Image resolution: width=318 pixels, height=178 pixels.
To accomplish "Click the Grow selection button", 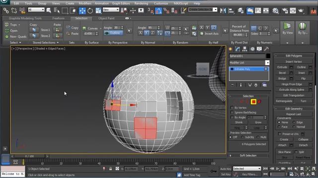I will click(x=258, y=122).
